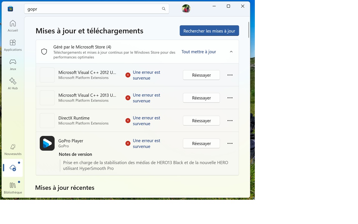Open the AI Hub section
Screen dimensions: 358x224
point(13,84)
